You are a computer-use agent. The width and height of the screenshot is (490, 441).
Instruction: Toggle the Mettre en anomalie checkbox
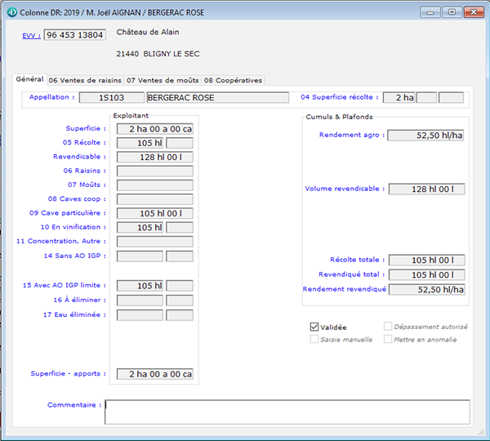coord(388,339)
